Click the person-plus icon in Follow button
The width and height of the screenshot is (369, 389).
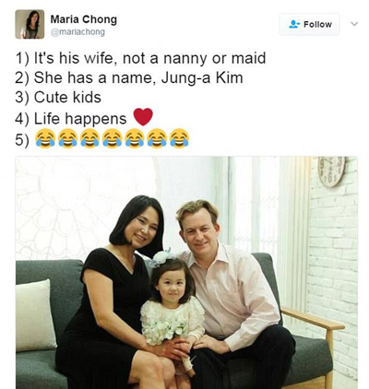click(x=294, y=24)
